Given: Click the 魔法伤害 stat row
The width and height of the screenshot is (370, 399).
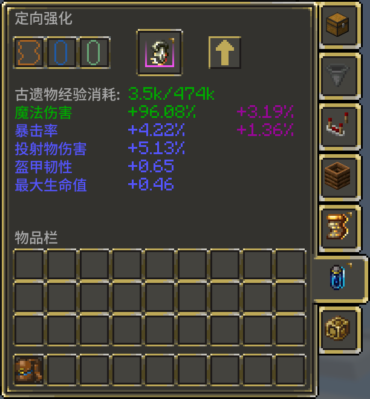Looking at the screenshot, I should (154, 112).
